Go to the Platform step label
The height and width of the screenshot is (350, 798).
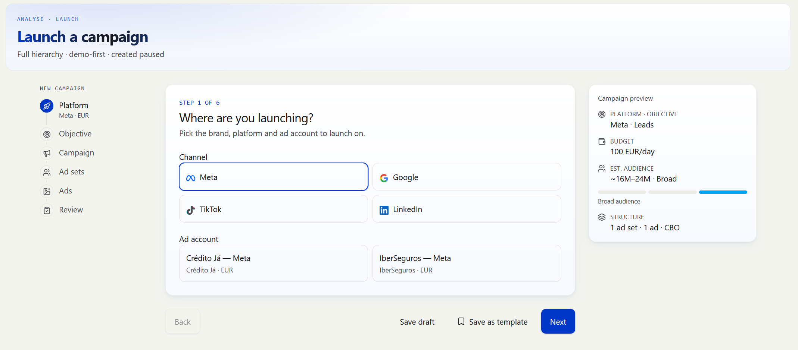point(74,105)
